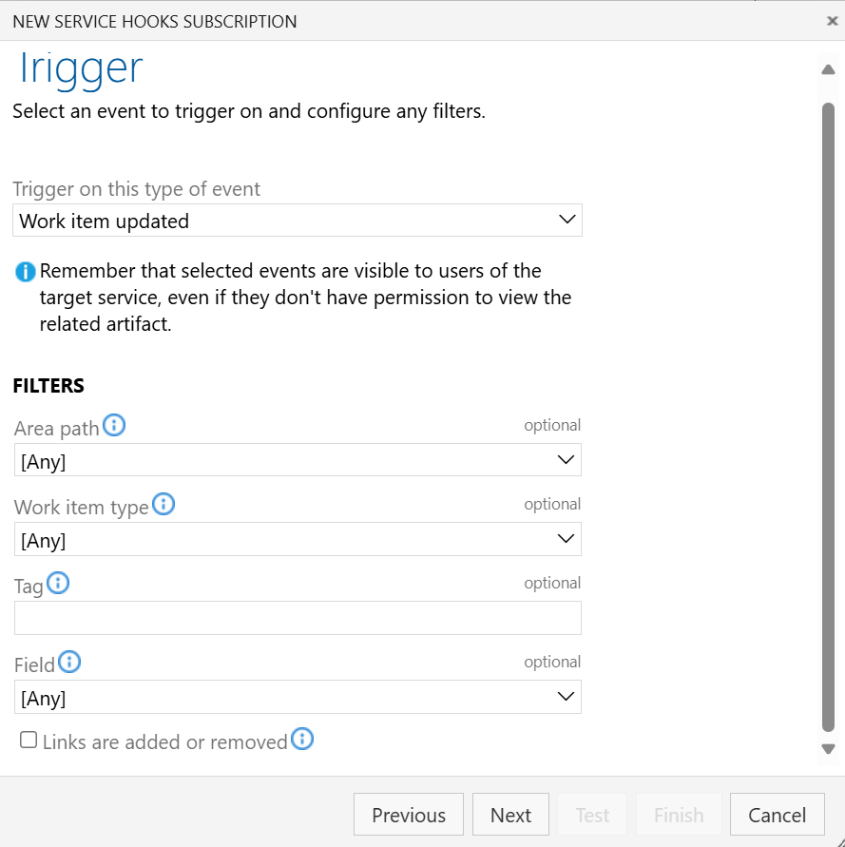Click the info icon beside Area path
Image resolution: width=845 pixels, height=847 pixels.
(114, 426)
